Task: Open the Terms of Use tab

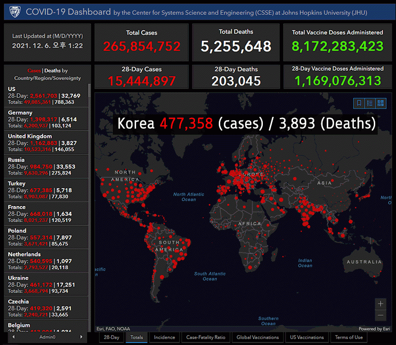Action: point(349,338)
